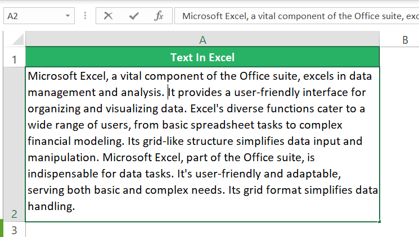Click into the formula bar text
The image size is (419, 237).
(x=298, y=16)
